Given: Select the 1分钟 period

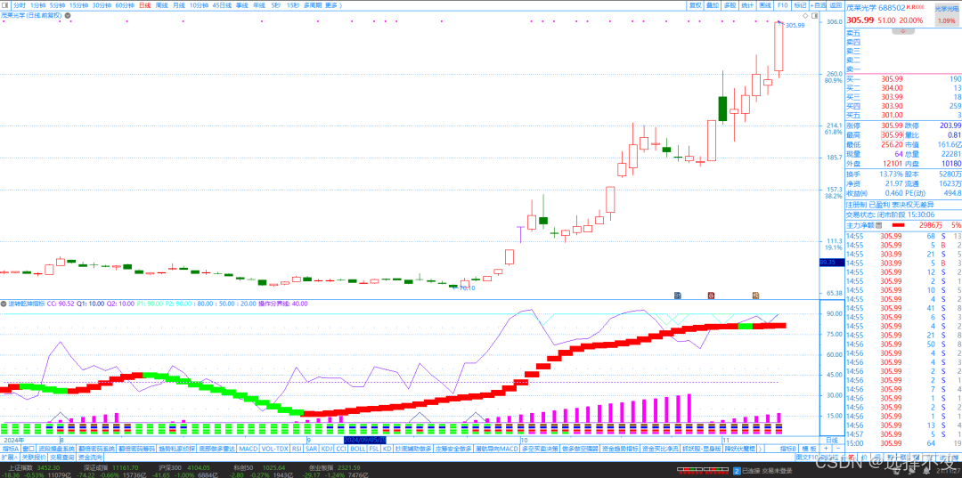Looking at the screenshot, I should coord(38,5).
